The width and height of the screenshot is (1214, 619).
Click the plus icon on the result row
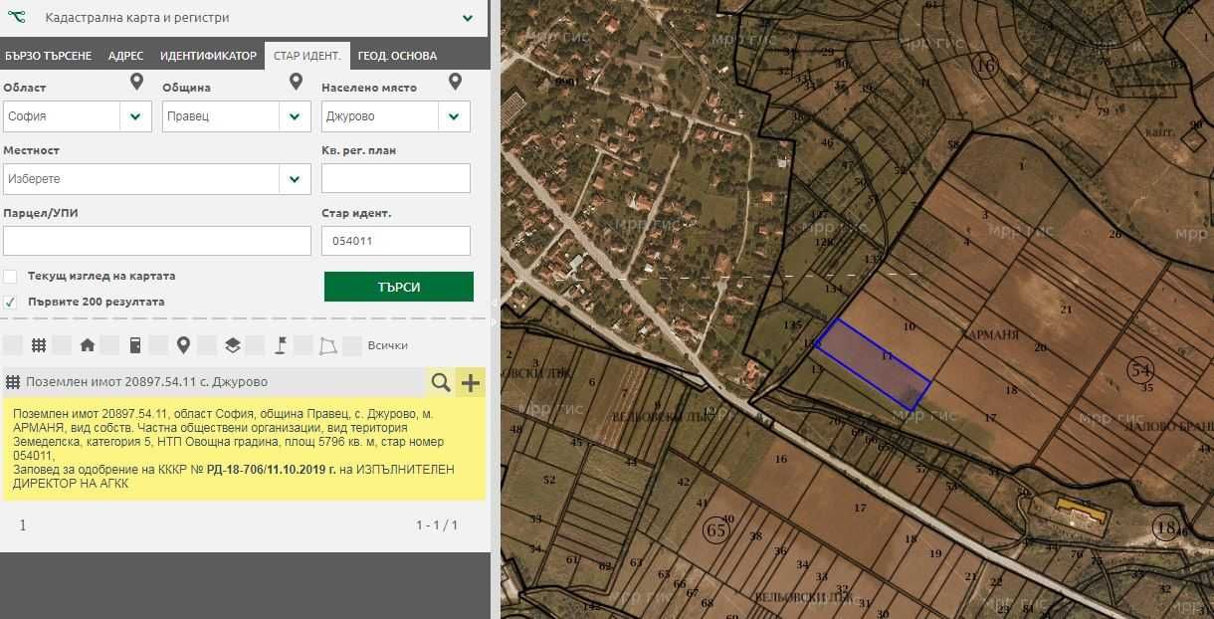tap(471, 382)
